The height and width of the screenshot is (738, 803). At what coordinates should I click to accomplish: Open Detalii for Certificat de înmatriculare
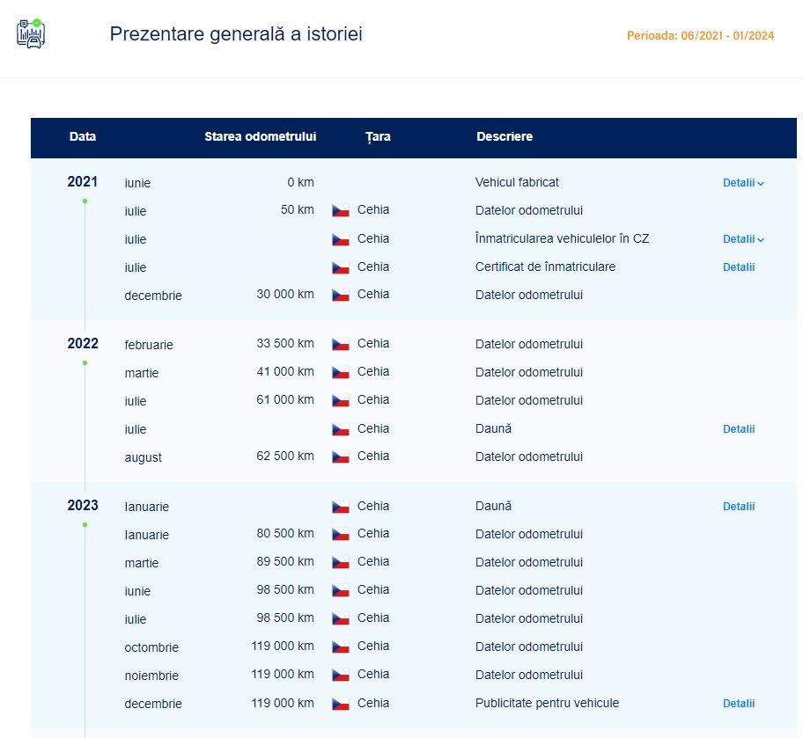tap(739, 267)
